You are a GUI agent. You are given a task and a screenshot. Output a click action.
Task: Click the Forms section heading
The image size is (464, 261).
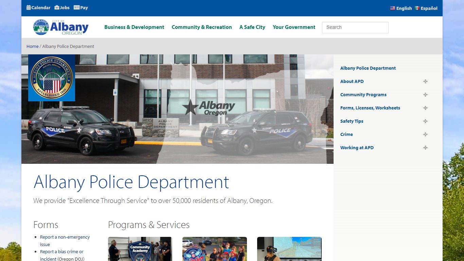(x=46, y=225)
